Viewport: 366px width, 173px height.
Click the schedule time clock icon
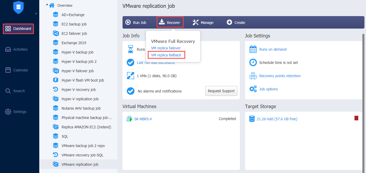click(253, 62)
